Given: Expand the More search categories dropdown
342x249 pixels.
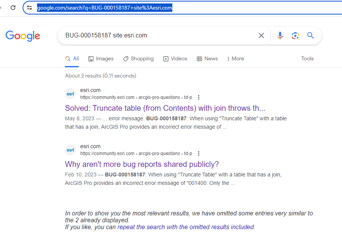Looking at the screenshot, I should (x=235, y=58).
